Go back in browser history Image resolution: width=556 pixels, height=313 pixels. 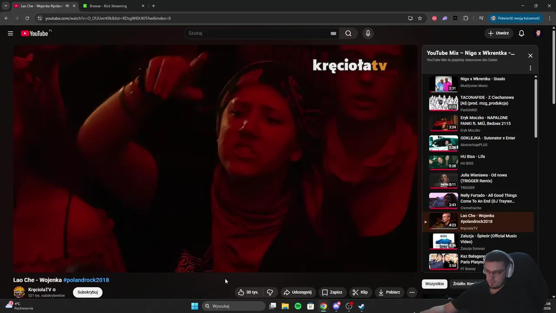click(6, 18)
